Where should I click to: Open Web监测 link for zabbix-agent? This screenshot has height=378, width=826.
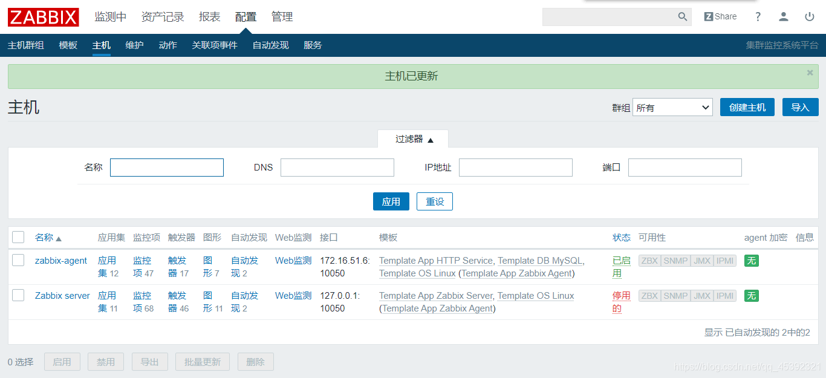click(293, 261)
